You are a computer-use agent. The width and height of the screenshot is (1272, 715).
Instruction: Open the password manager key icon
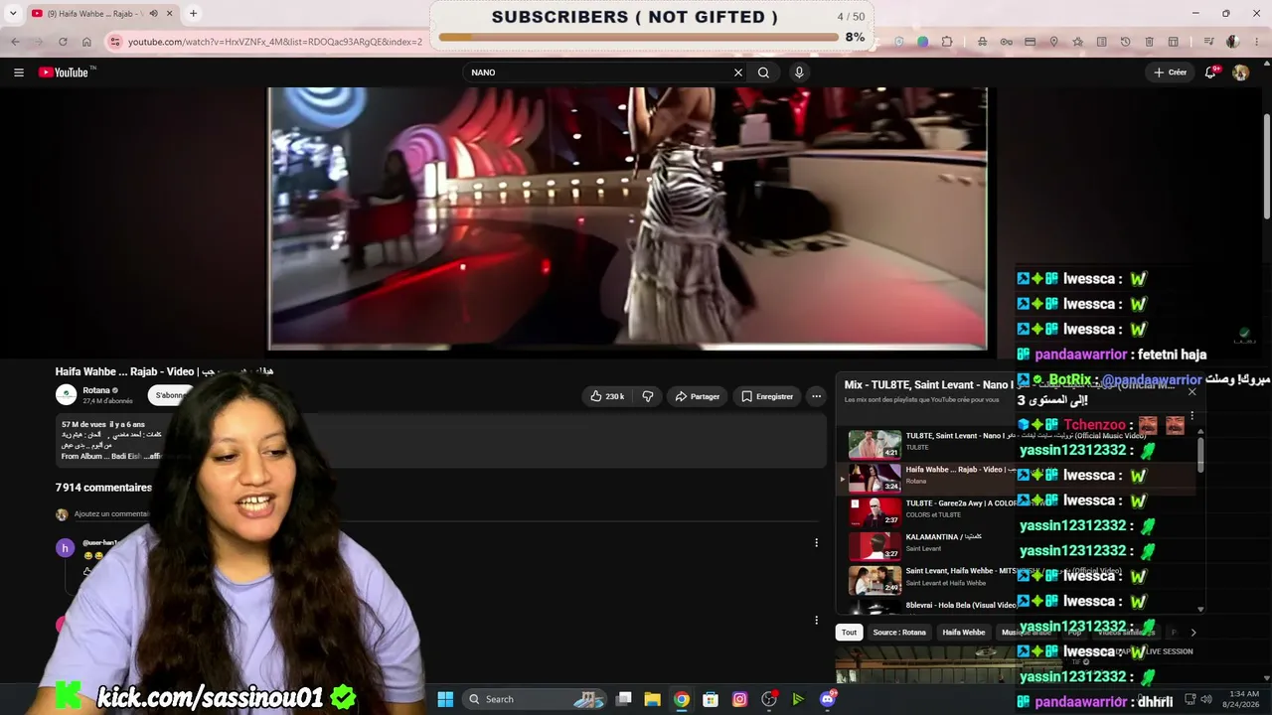click(x=1006, y=42)
